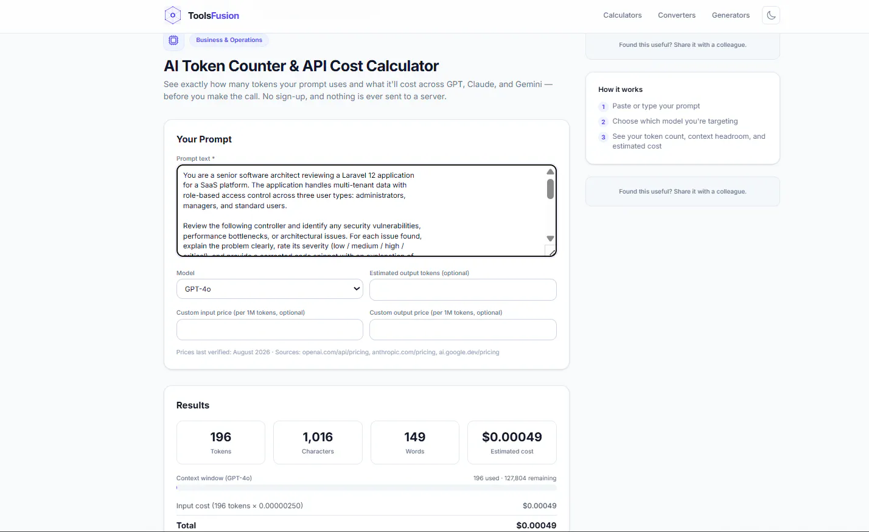Screen dimensions: 869x532
Task: Click the prompt textarea scrollbar thumb
Action: (550, 189)
